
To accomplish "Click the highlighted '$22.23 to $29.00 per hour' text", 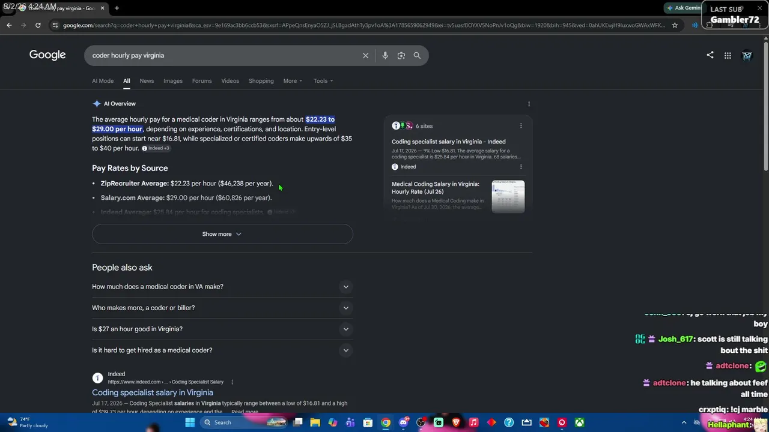I will 213,124.
